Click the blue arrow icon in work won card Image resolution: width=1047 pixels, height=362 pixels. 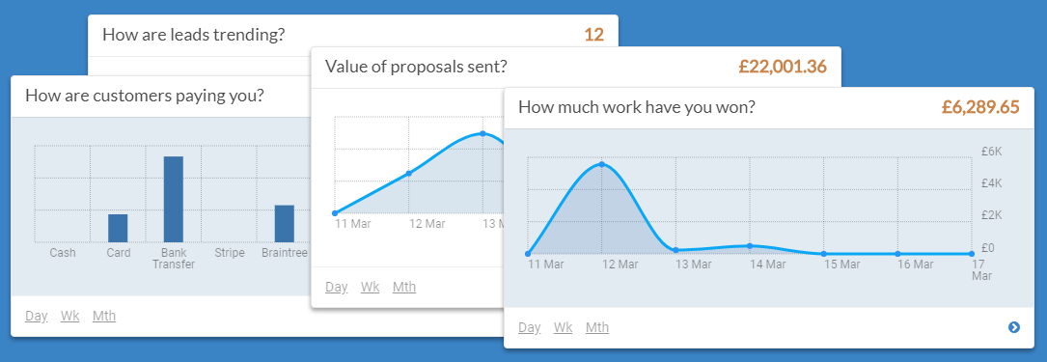tap(1013, 327)
